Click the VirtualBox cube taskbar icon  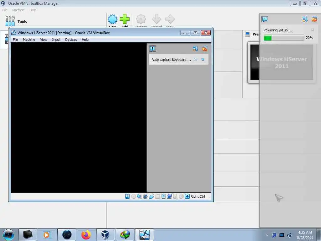105,235
